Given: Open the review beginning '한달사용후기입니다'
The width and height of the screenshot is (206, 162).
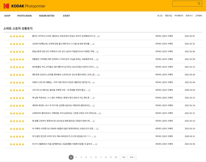Looking at the screenshot, I should 64,51.
